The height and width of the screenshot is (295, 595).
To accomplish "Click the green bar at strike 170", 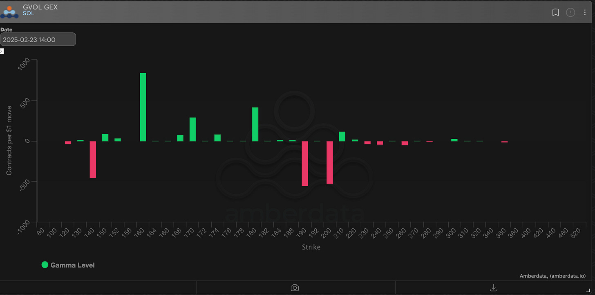I will (x=193, y=129).
